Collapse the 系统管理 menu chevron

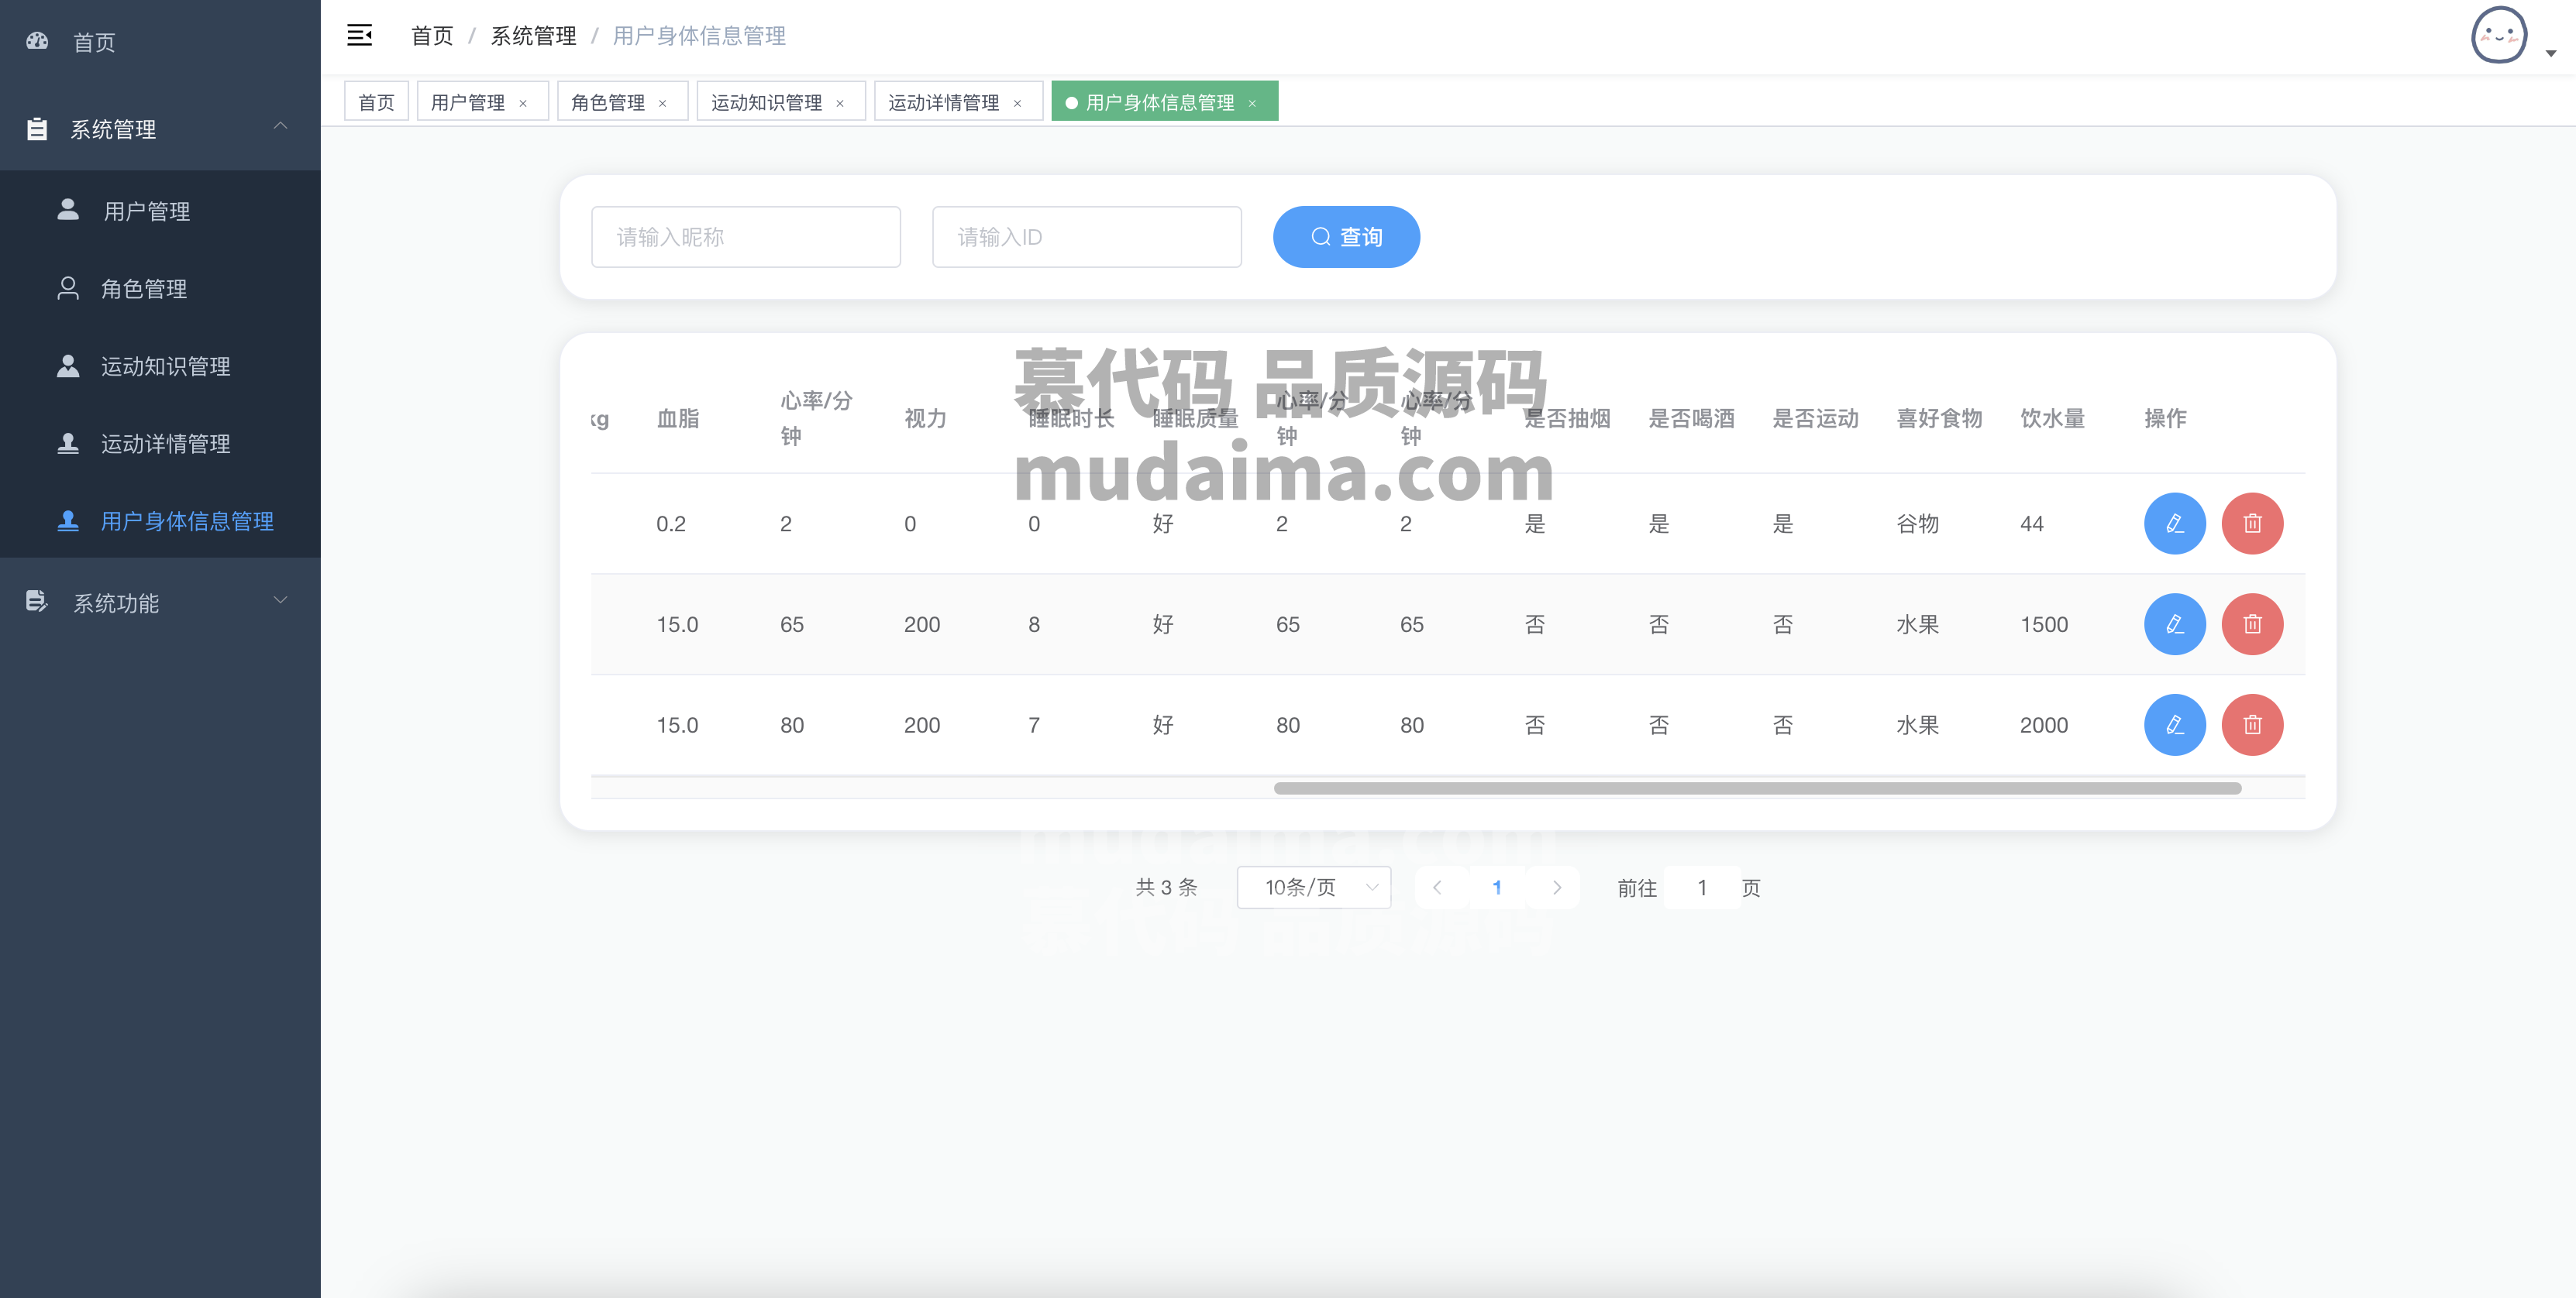click(x=281, y=126)
